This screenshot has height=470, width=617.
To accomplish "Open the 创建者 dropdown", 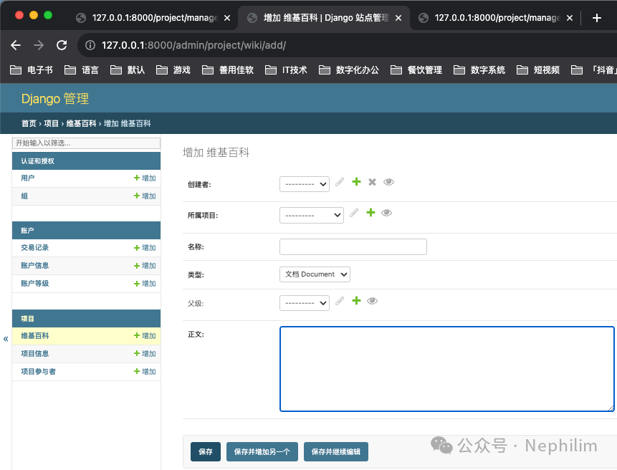I will 304,184.
